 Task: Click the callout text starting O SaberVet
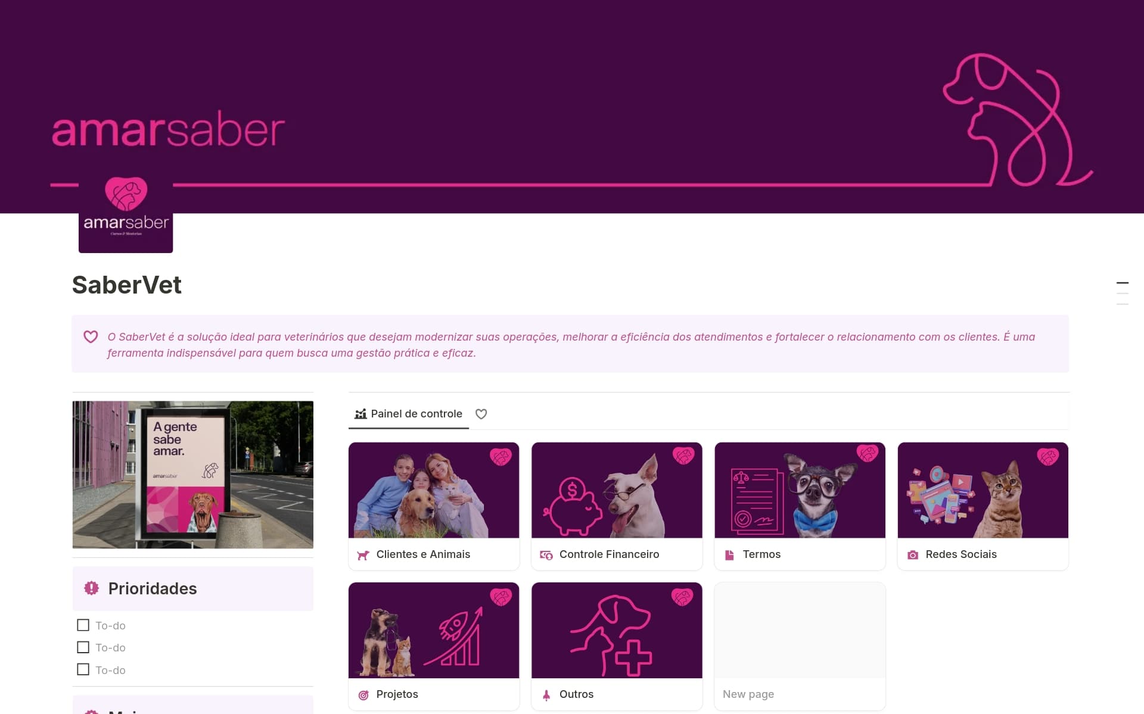pos(571,345)
